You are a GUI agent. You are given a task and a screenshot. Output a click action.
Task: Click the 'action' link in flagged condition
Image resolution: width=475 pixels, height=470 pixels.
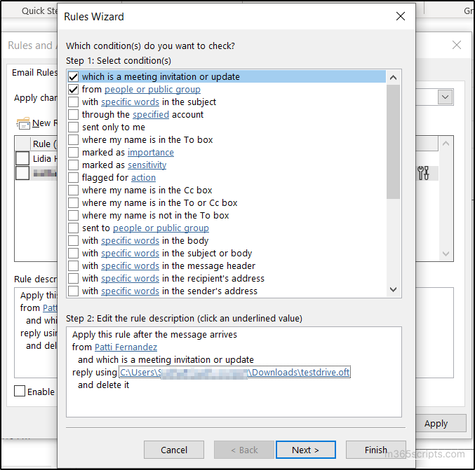click(143, 177)
